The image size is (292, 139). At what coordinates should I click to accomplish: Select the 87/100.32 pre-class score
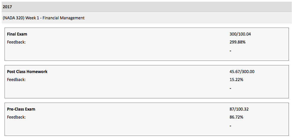tap(239, 109)
